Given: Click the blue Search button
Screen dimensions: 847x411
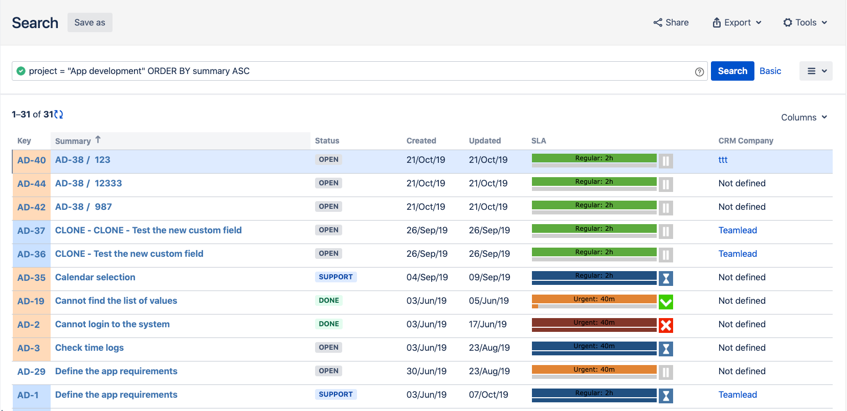Looking at the screenshot, I should pyautogui.click(x=732, y=71).
